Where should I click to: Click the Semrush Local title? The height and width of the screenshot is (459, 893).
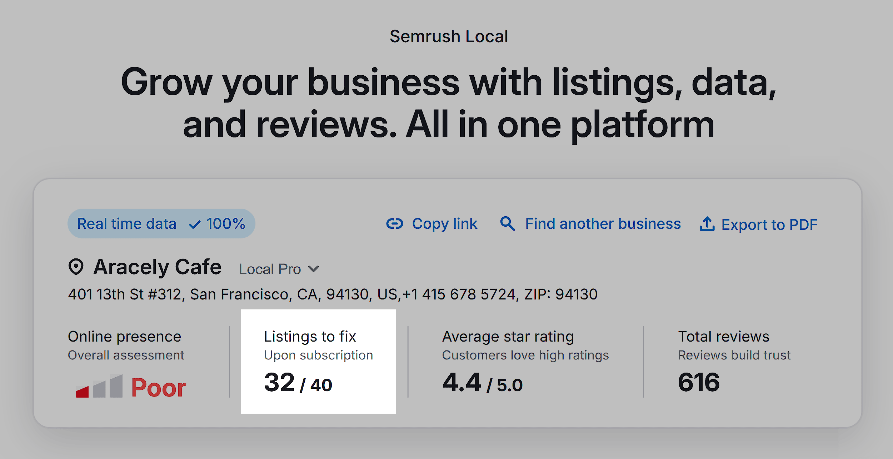tap(449, 36)
